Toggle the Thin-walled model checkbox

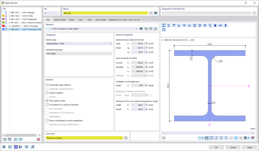pos(47,101)
